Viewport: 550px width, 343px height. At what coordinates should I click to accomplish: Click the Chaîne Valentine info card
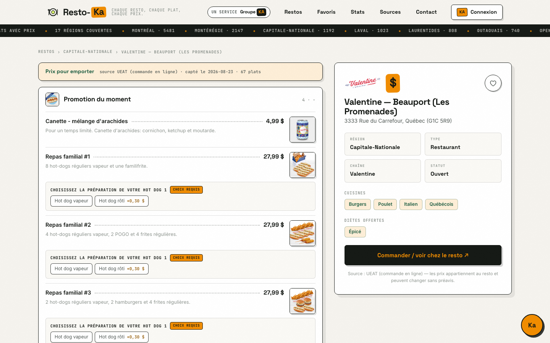tap(382, 171)
